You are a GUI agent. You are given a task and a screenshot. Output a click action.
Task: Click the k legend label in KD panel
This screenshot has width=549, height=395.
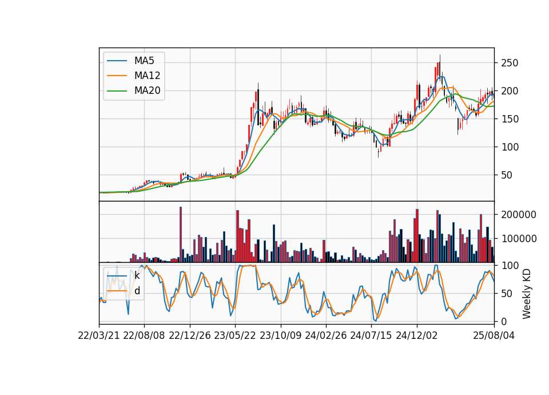137,275
